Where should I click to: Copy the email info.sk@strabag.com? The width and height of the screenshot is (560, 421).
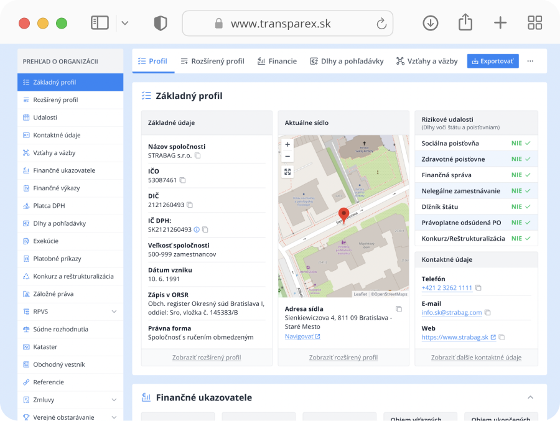pyautogui.click(x=486, y=312)
